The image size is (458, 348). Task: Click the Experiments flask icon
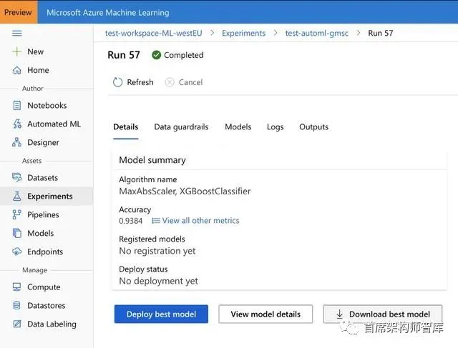[17, 196]
